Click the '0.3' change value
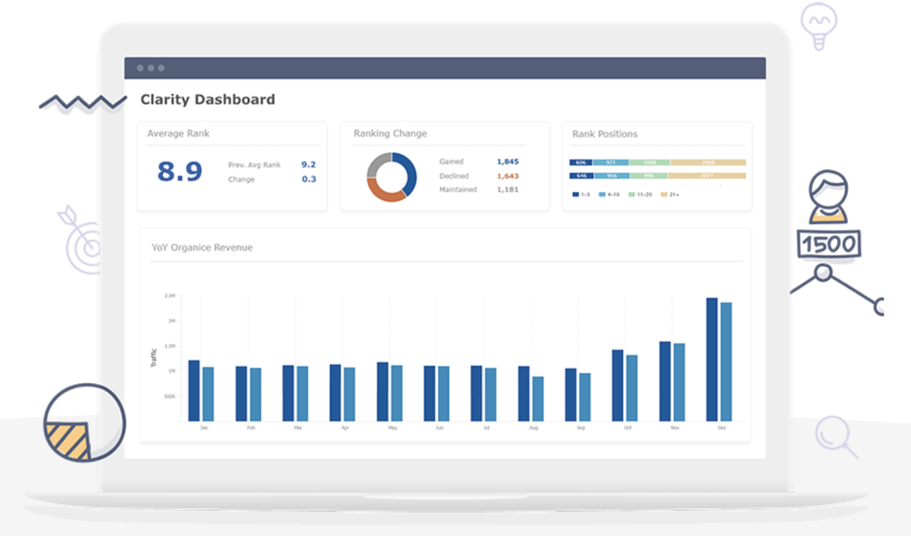The height and width of the screenshot is (536, 911). (x=309, y=179)
